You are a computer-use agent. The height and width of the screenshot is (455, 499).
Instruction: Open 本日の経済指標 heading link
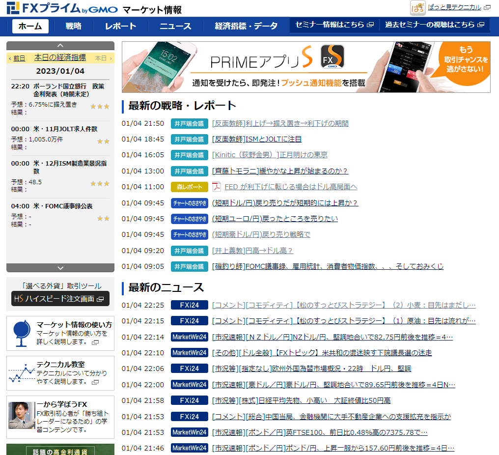click(60, 57)
